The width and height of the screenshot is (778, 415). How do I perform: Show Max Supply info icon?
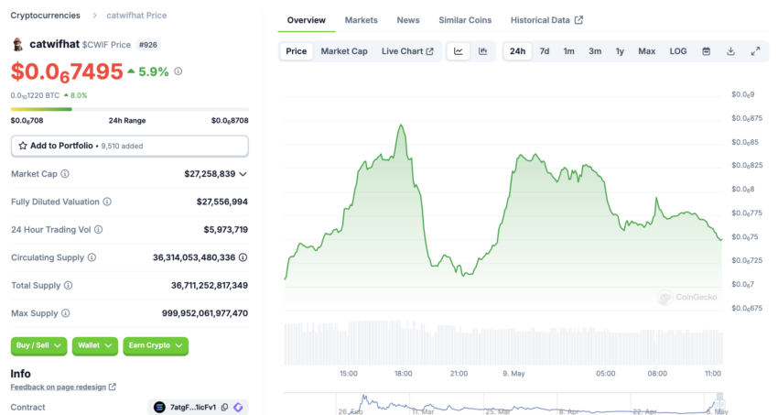66,313
